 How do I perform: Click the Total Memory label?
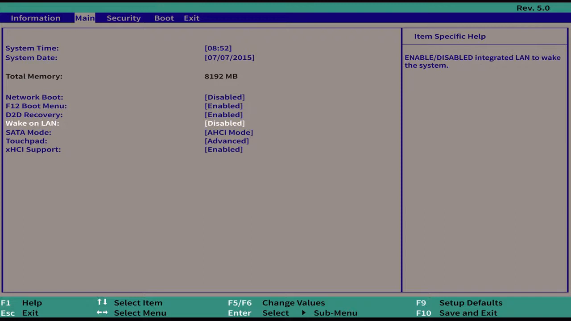point(34,76)
